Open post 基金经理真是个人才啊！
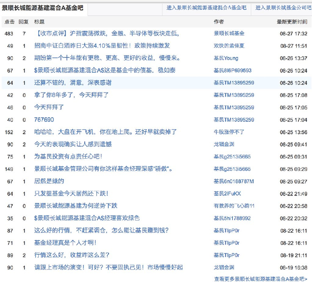Screen dimensions: 312x282 [65, 243]
